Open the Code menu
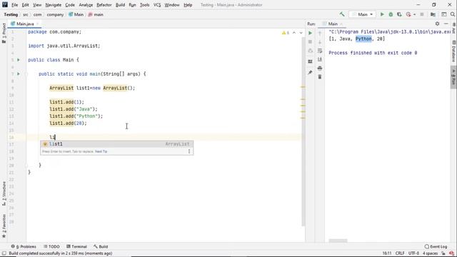This screenshot has width=457, height=257. point(70,5)
